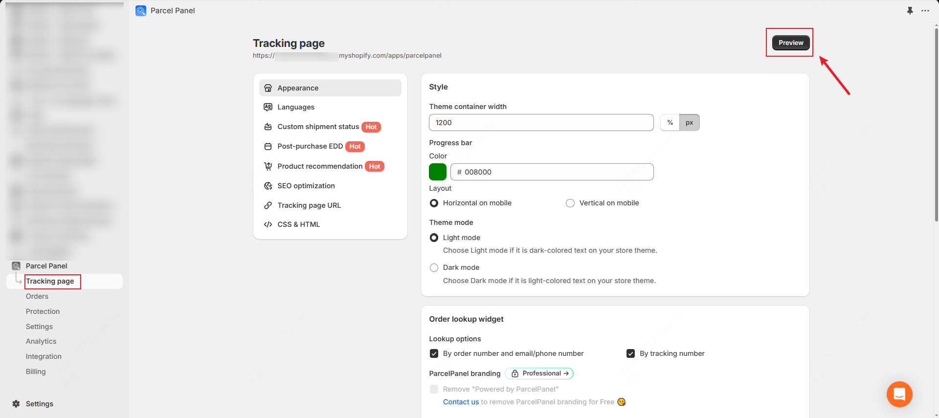This screenshot has height=418, width=939.
Task: Choose Light mode theme
Action: pos(434,238)
